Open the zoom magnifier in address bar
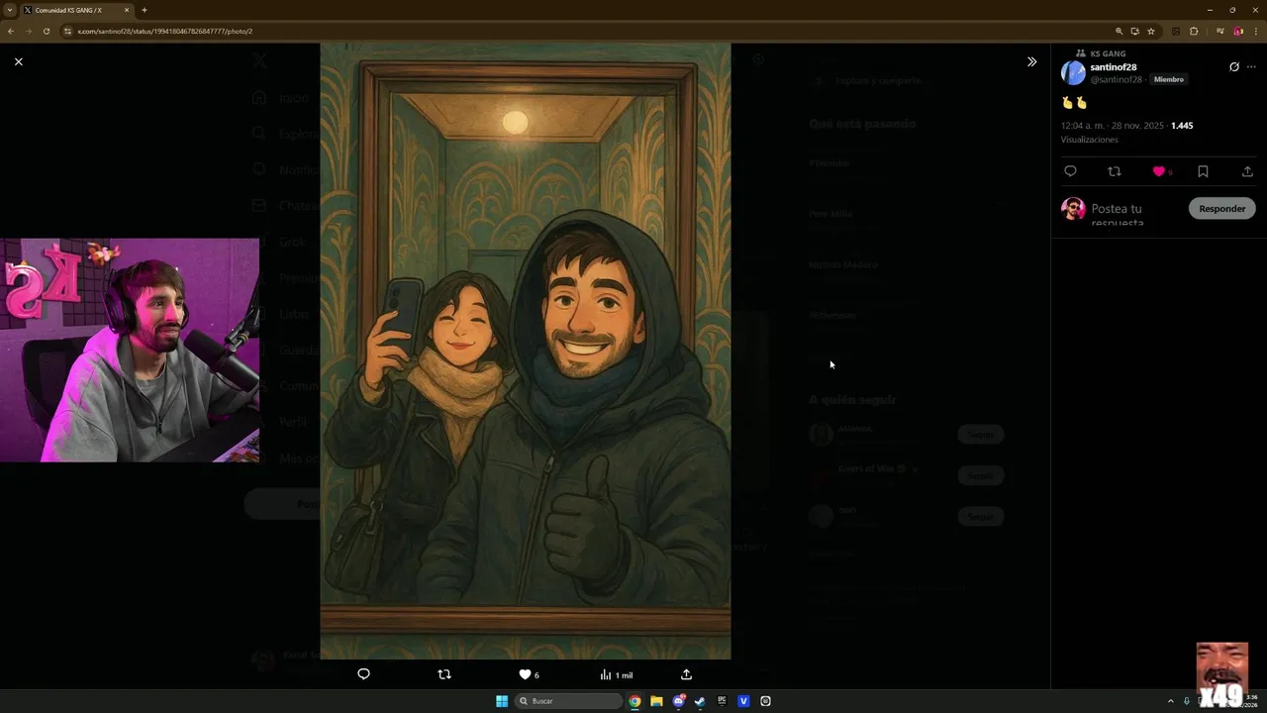 point(1120,31)
